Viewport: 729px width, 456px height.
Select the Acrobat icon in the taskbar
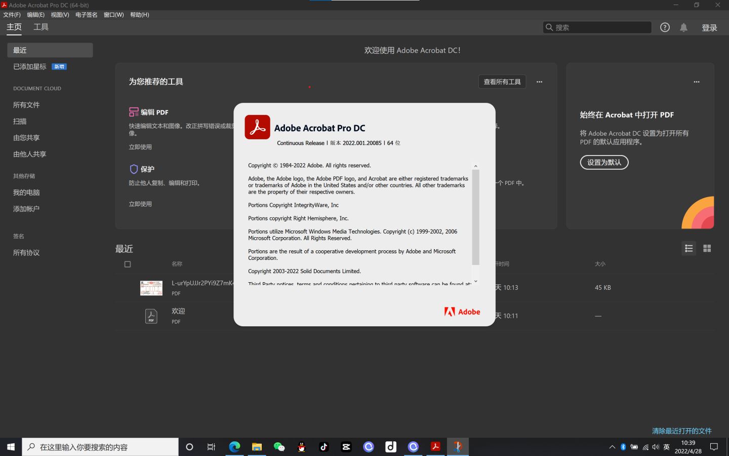point(435,446)
